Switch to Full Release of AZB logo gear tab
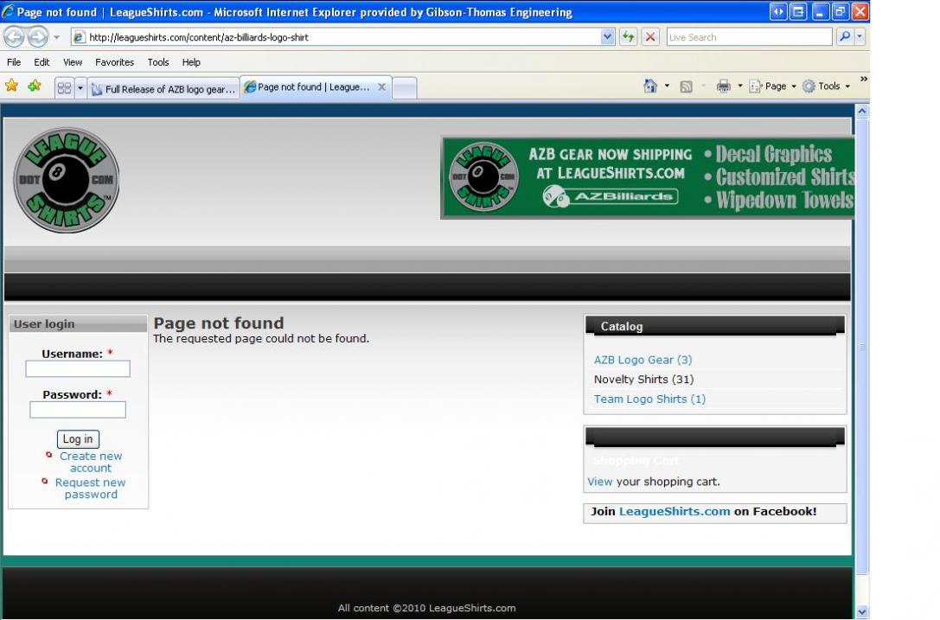Image resolution: width=940 pixels, height=620 pixels. coord(164,89)
